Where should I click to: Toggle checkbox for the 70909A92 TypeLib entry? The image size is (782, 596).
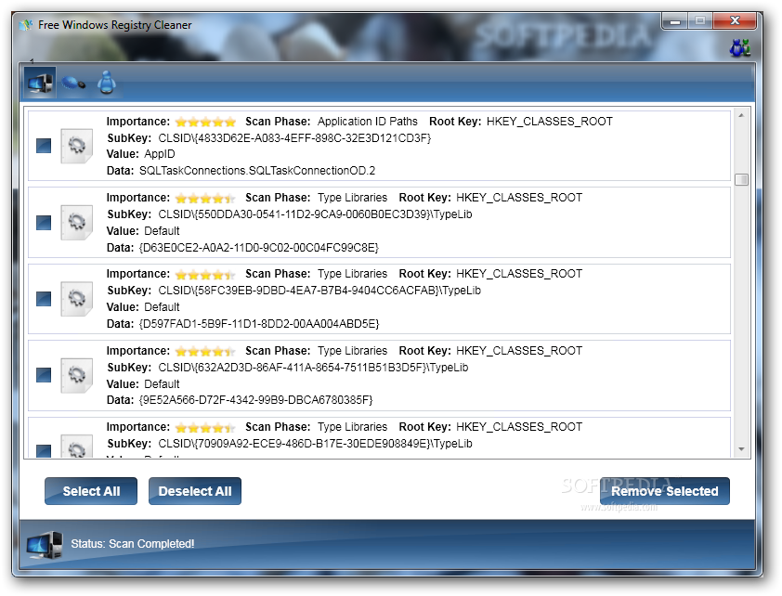pyautogui.click(x=44, y=450)
